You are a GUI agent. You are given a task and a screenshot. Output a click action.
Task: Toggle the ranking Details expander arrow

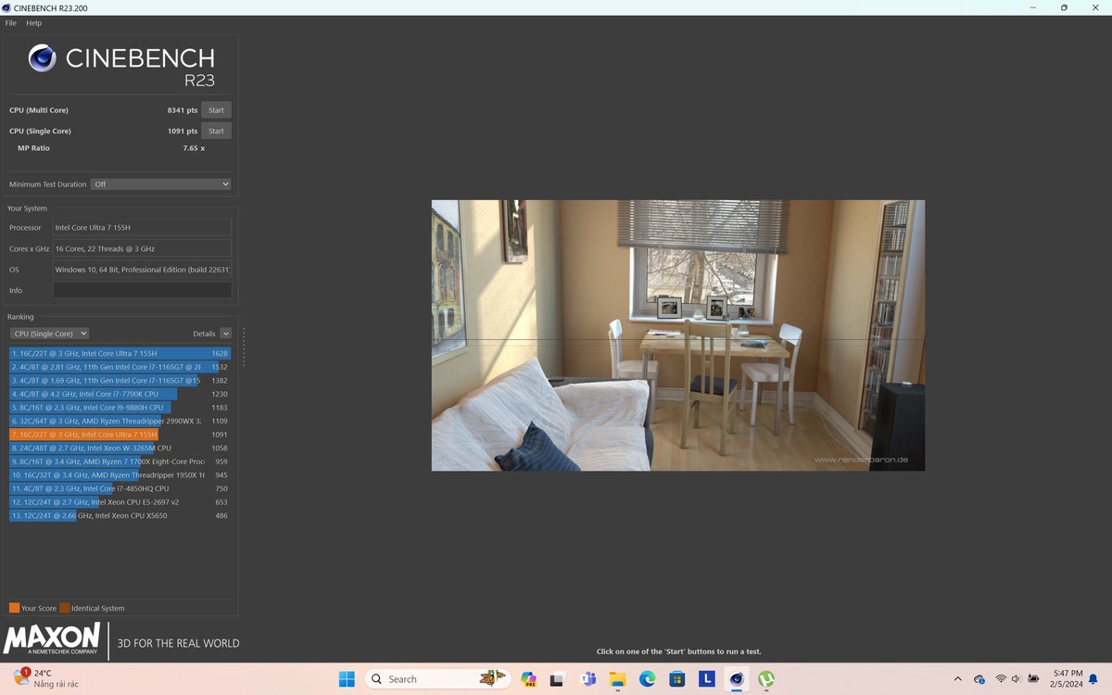click(x=225, y=334)
